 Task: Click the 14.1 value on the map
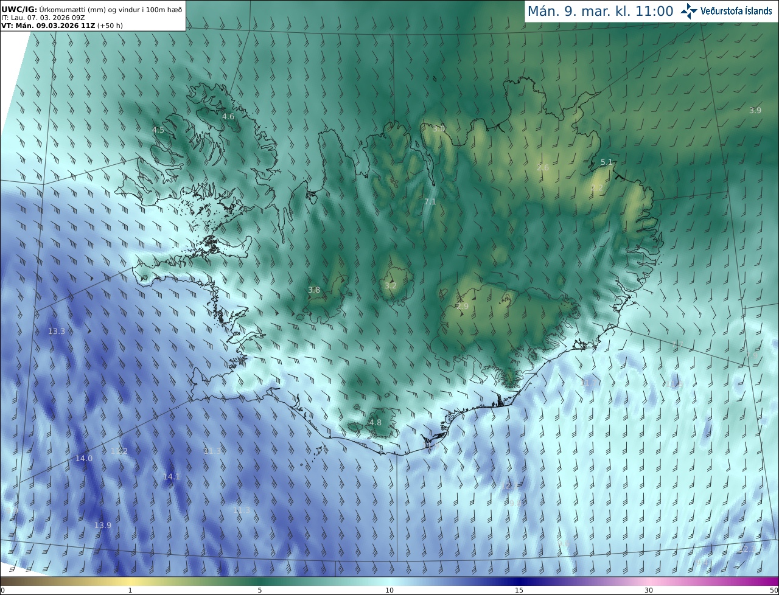coord(172,476)
